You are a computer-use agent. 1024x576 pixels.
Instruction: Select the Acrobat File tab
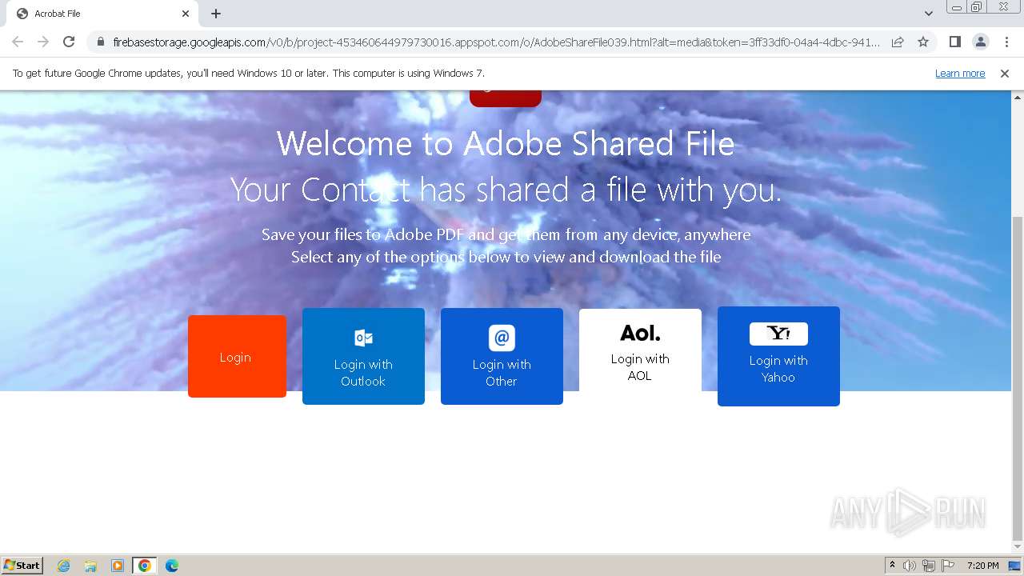(x=102, y=14)
